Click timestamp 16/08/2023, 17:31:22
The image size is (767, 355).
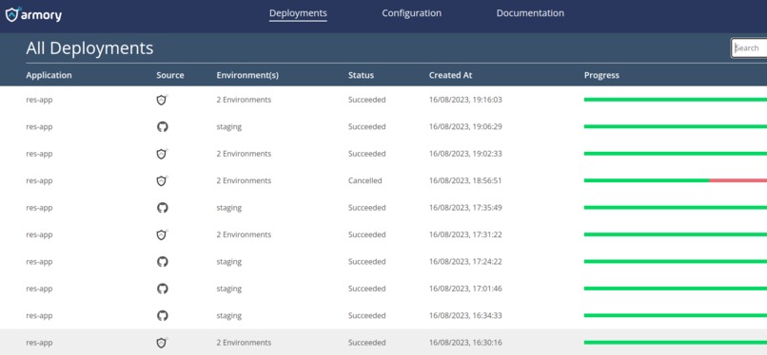[x=465, y=234]
